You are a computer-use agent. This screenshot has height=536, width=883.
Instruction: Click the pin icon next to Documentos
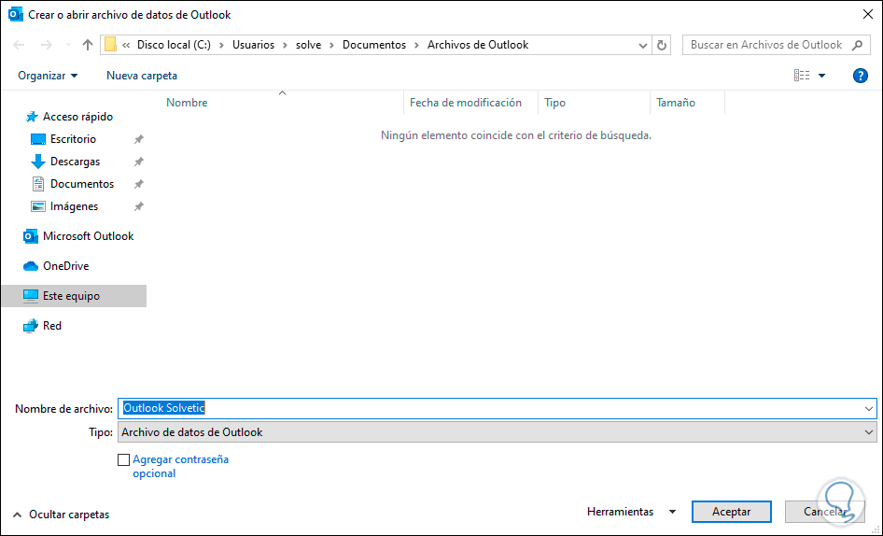tap(138, 184)
